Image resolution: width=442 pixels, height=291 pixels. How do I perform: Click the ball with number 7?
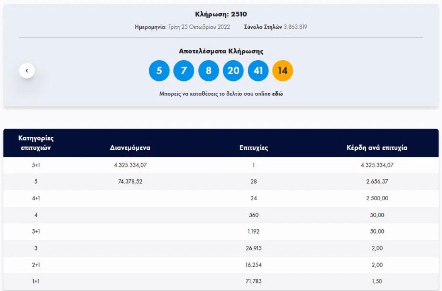click(x=184, y=70)
